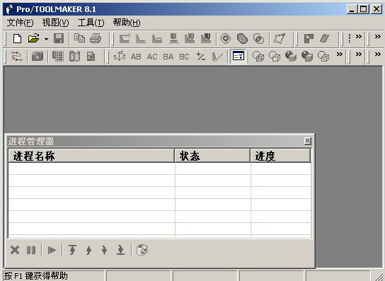
Task: Select the first toolpath icon after the printer
Action: coord(125,38)
